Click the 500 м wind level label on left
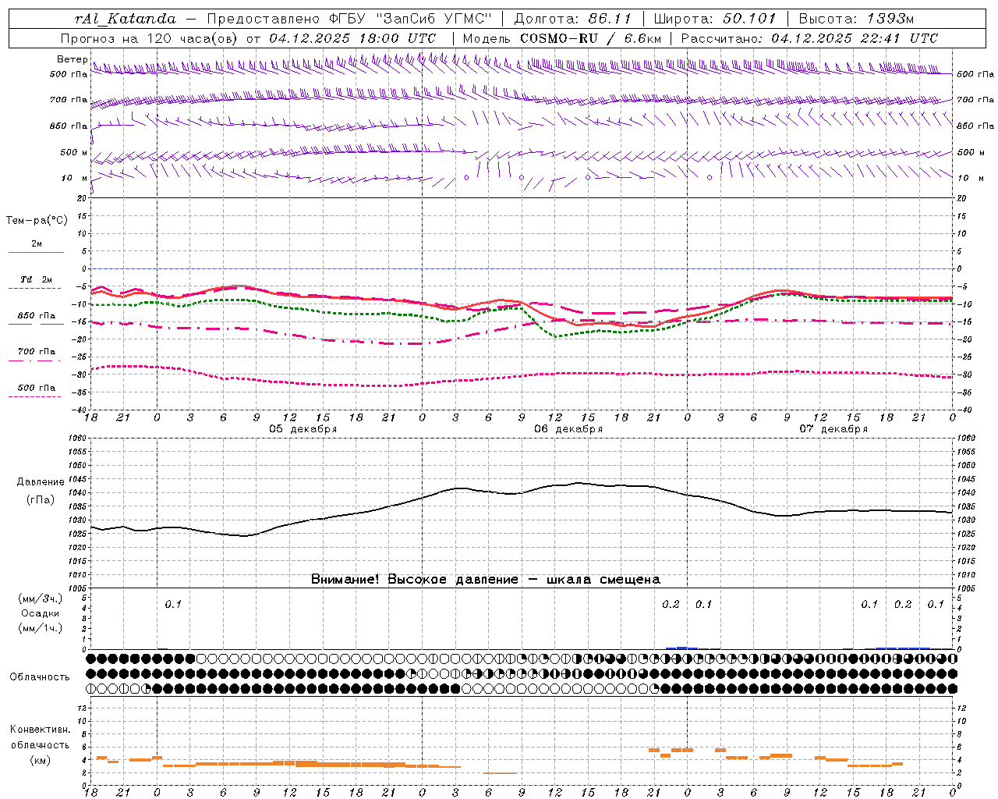The width and height of the screenshot is (998, 799). pyautogui.click(x=73, y=152)
